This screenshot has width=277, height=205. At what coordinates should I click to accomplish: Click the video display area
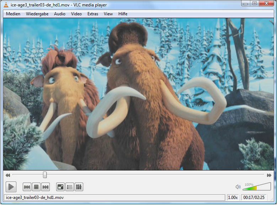pos(139,94)
